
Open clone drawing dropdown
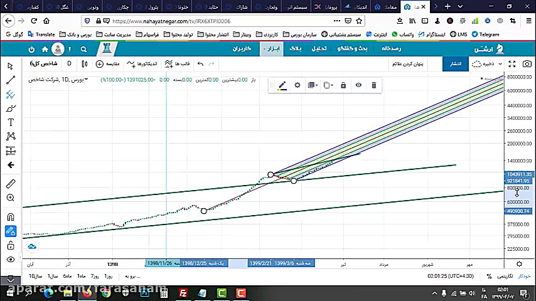point(328,85)
